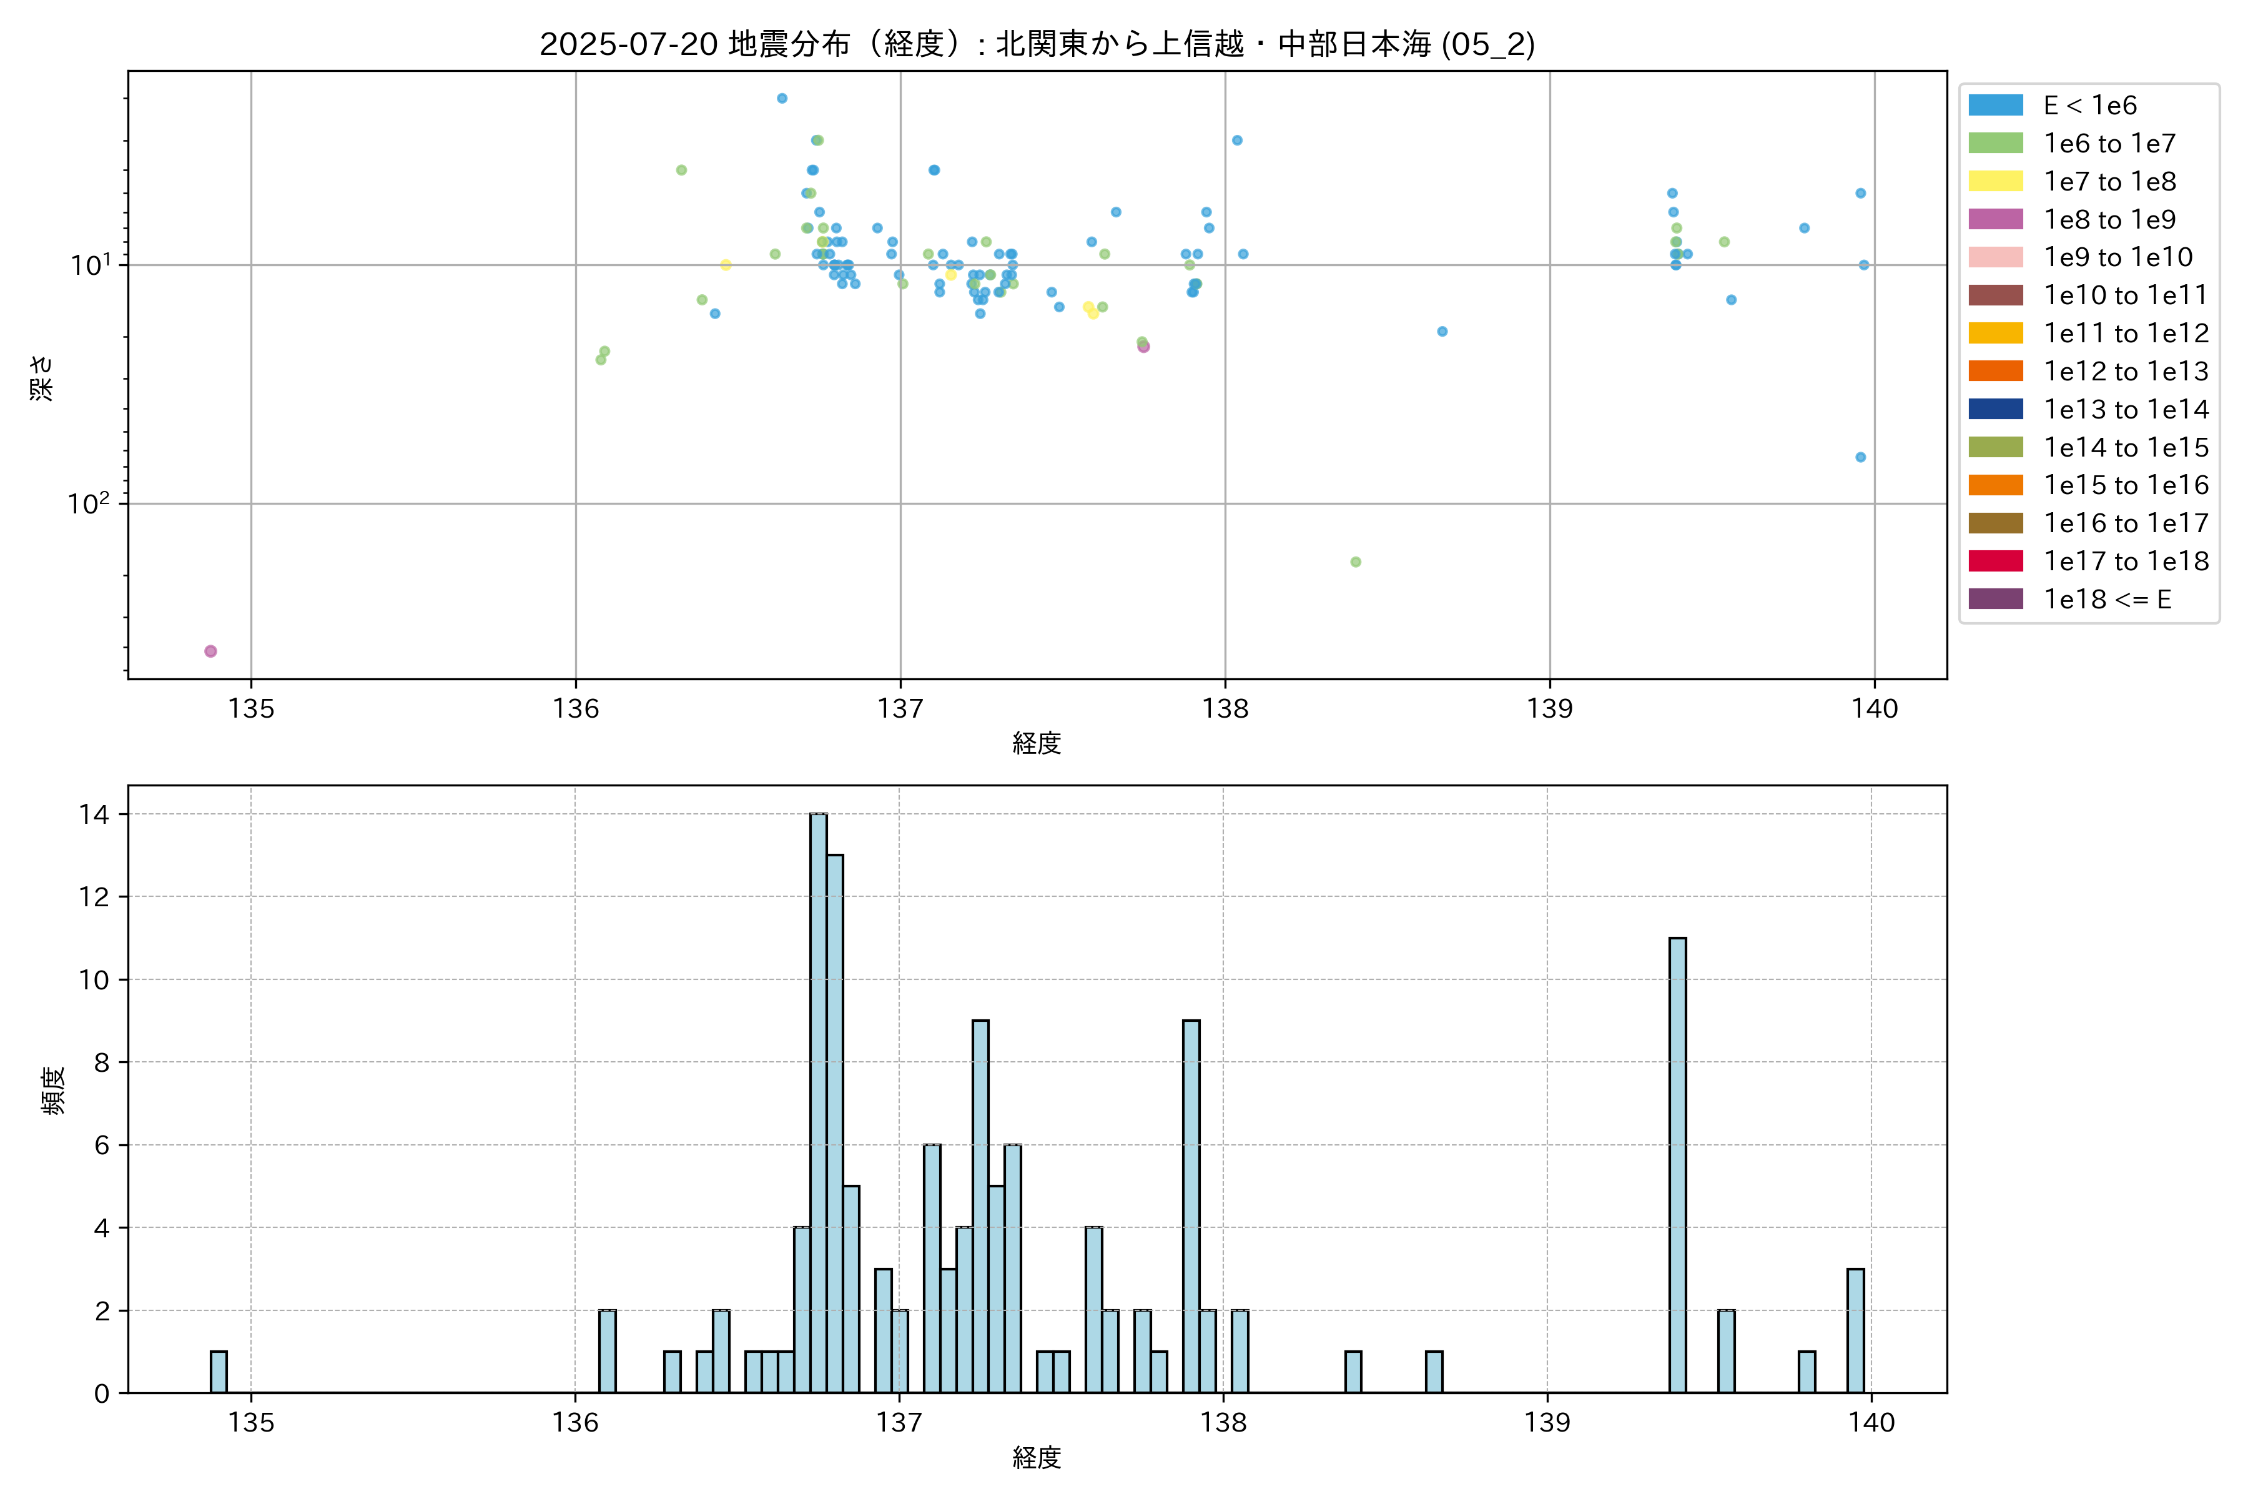Screen dimensions: 2248x1499
Task: Click the 頻度 y-axis label
Action: click(54, 1091)
